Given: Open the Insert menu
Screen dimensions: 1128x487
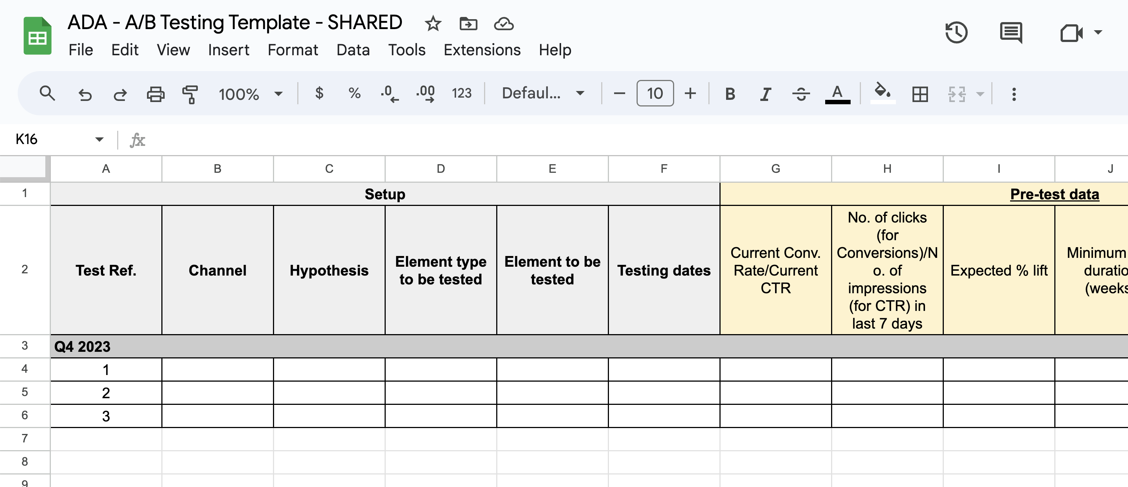Looking at the screenshot, I should [x=228, y=50].
